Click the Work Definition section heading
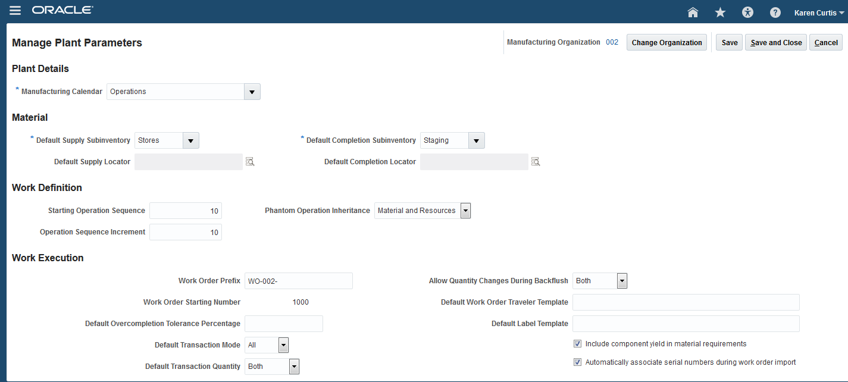This screenshot has height=382, width=848. (x=47, y=187)
